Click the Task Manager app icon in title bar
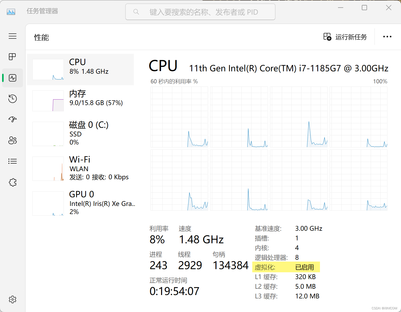The width and height of the screenshot is (401, 312). pyautogui.click(x=11, y=12)
